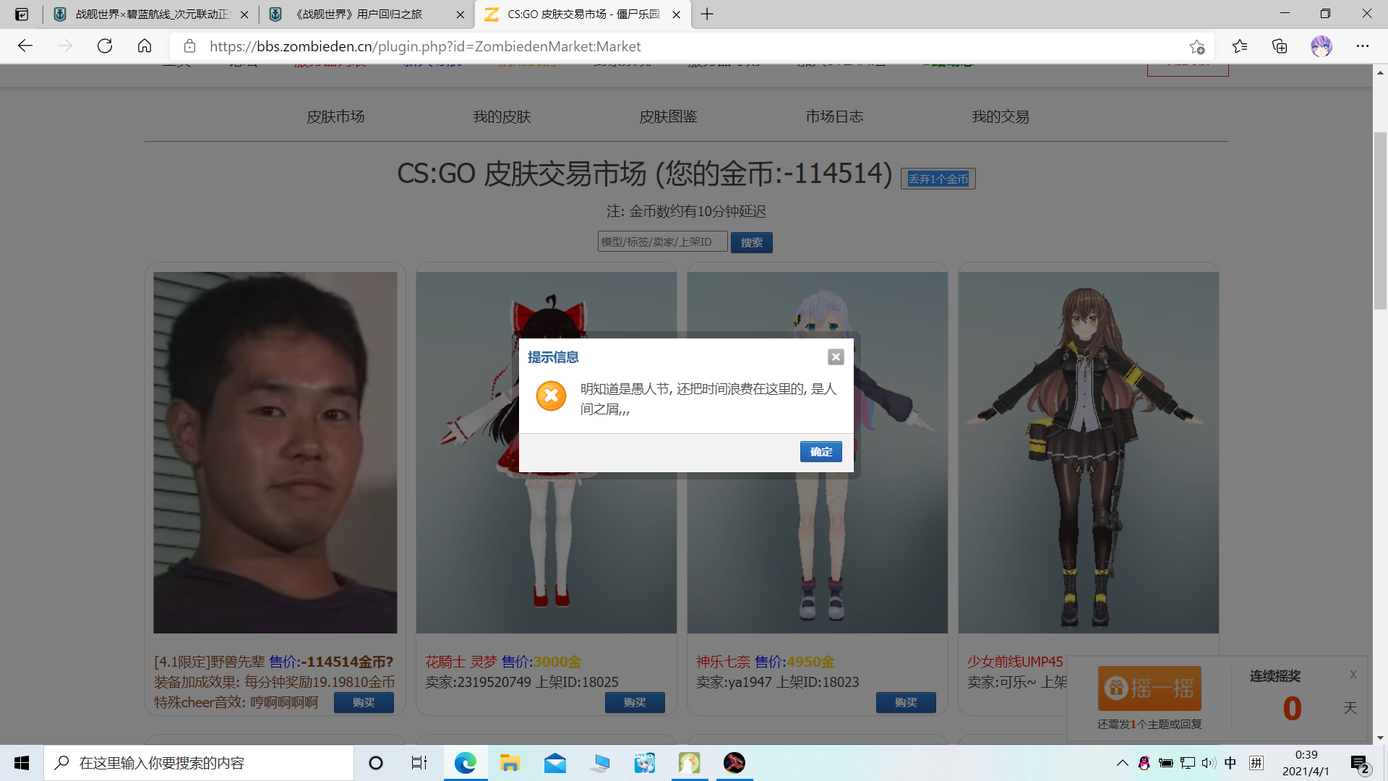Add this page to favorites
The width and height of the screenshot is (1388, 781).
point(1197,46)
